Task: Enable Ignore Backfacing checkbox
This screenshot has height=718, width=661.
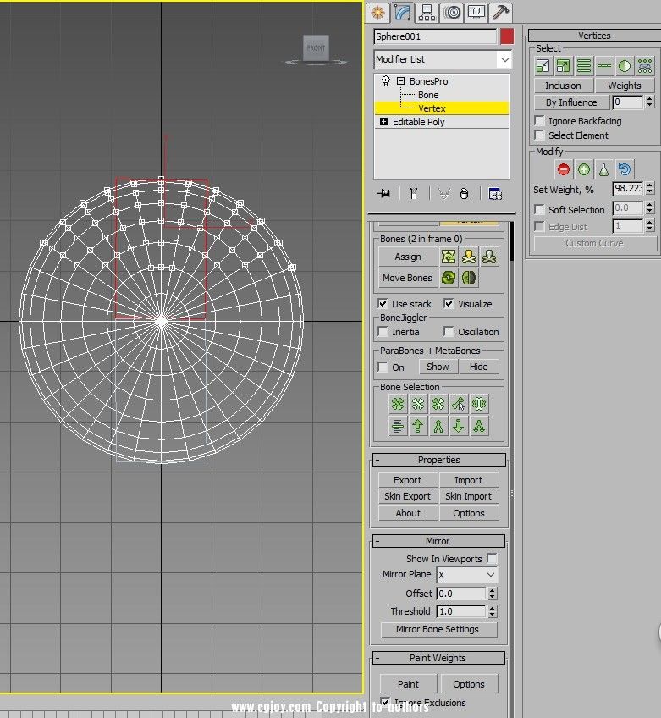Action: 540,121
